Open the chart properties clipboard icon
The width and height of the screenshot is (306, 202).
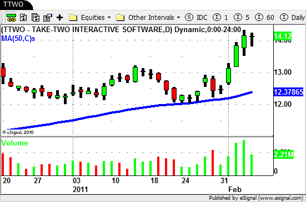(x=48, y=18)
